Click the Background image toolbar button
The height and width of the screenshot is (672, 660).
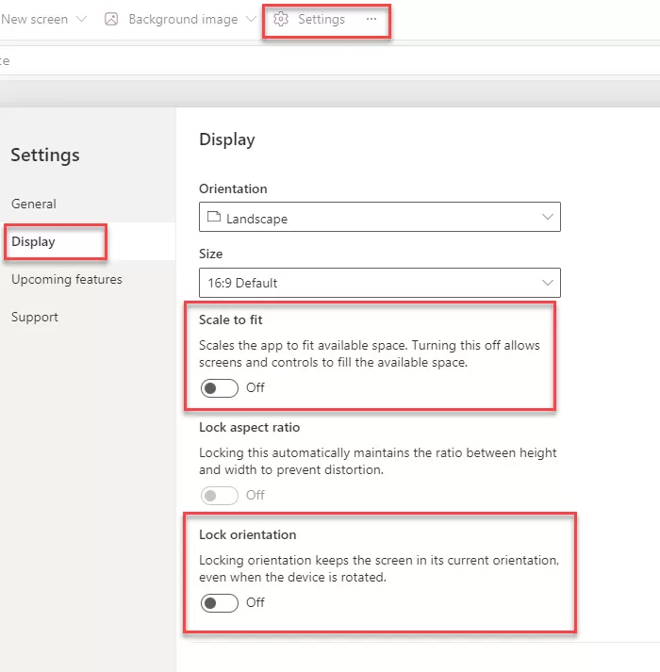click(183, 19)
